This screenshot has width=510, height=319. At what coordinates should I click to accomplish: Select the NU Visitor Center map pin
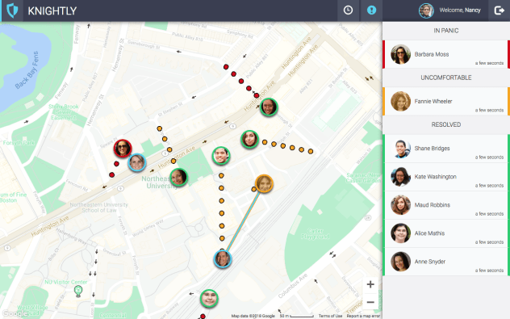tap(78, 291)
